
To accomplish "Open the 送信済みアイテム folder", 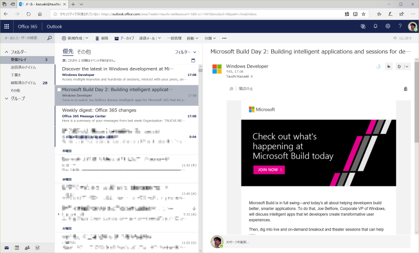I will pos(23,68).
